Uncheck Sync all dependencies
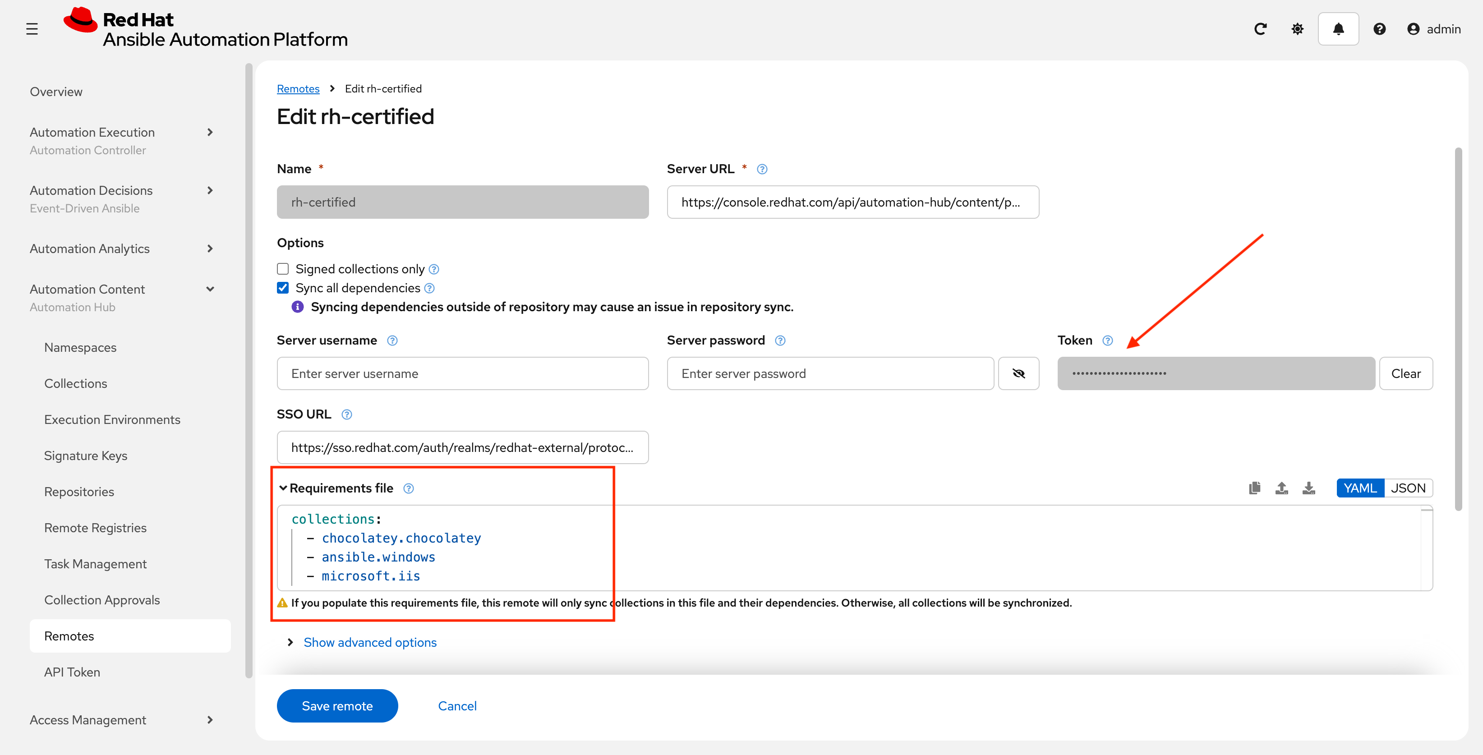The width and height of the screenshot is (1483, 755). [283, 288]
